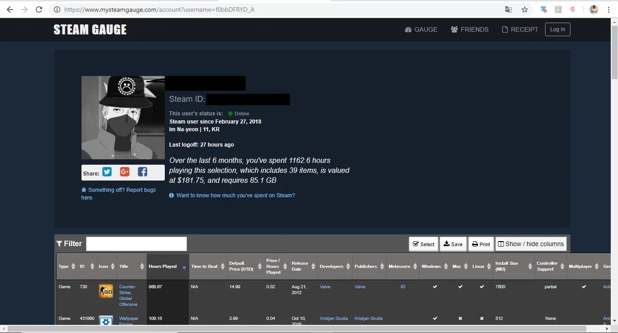Click the translate page icon
Viewport: 618px width, 333px height.
[x=508, y=10]
